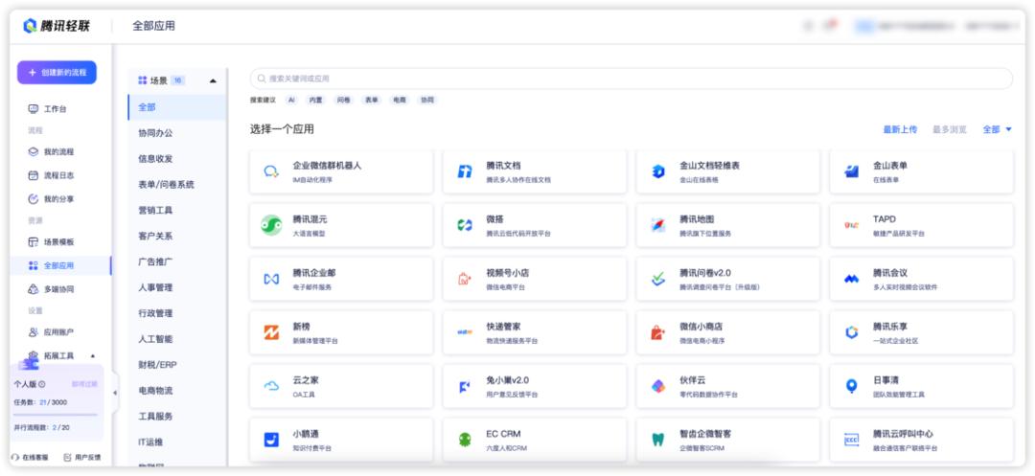Click the 个人版 info icon

42,384
